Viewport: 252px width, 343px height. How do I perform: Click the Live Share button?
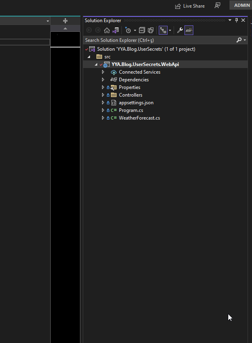coord(190,6)
